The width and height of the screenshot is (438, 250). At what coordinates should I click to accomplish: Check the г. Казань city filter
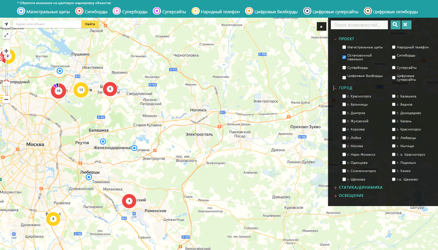point(394,121)
